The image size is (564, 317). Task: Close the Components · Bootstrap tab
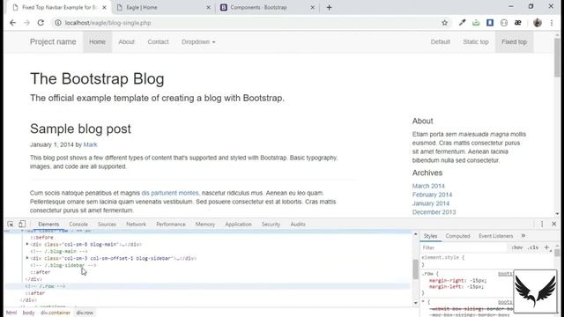coord(313,7)
